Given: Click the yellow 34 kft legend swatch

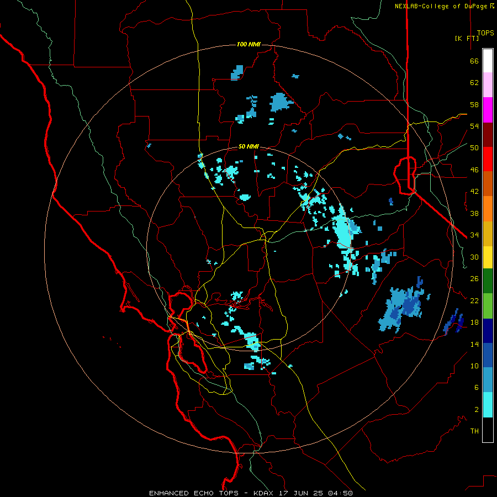Looking at the screenshot, I should (x=488, y=257).
